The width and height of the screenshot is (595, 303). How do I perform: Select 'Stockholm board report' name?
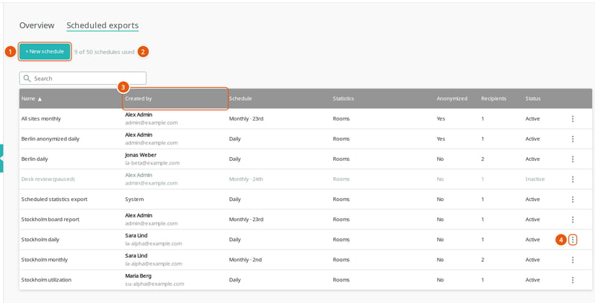pyautogui.click(x=50, y=220)
